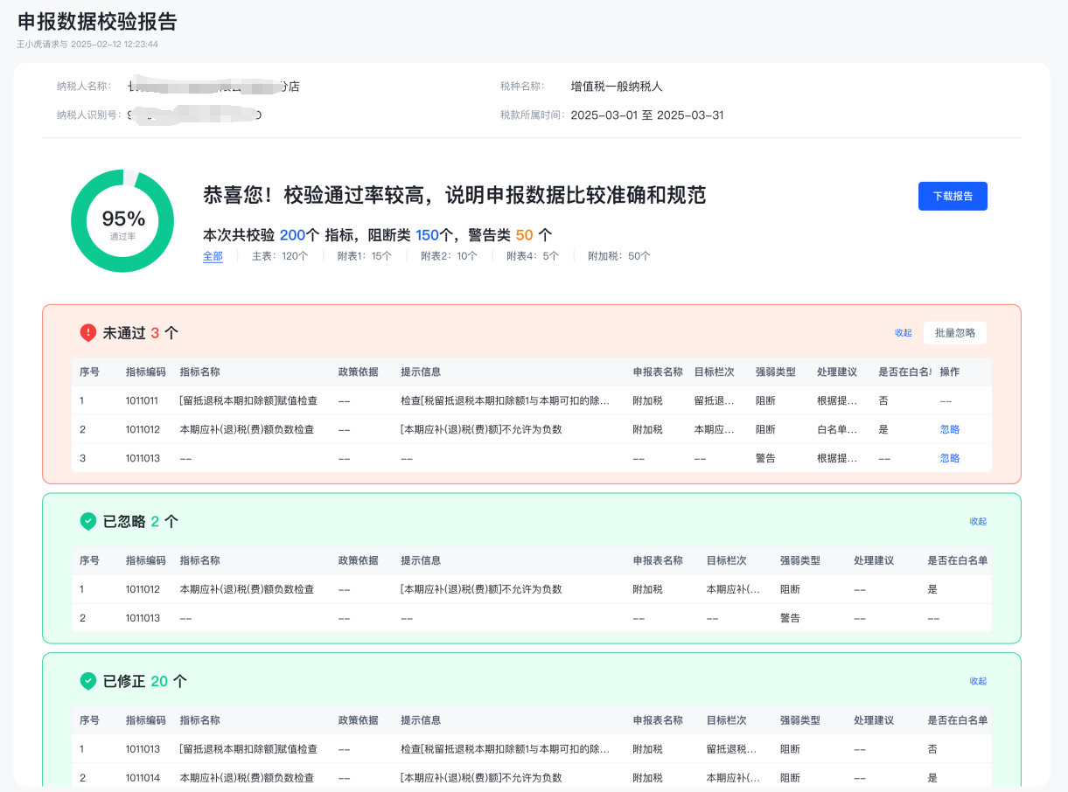Click the 200 total indicators number
The image size is (1068, 792).
pos(293,235)
